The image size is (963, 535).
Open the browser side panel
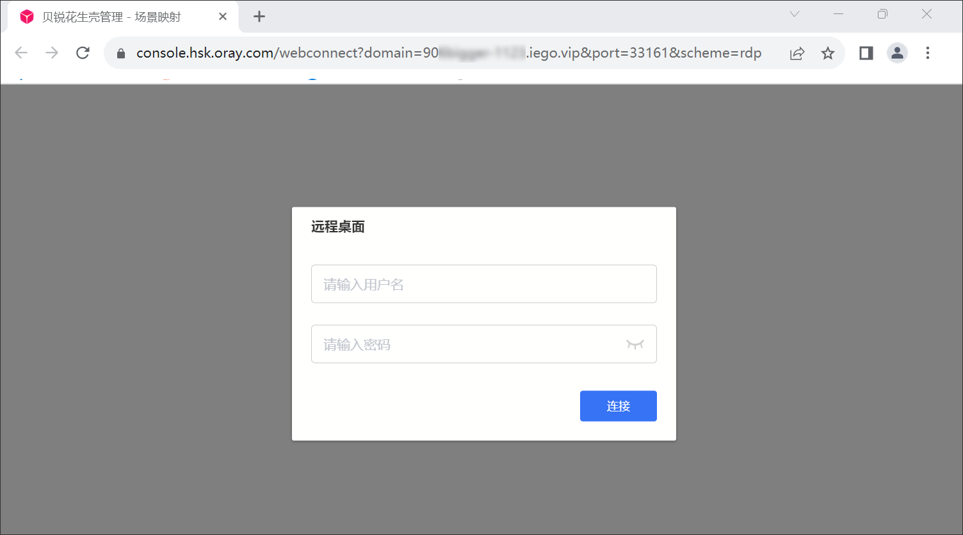click(x=866, y=53)
